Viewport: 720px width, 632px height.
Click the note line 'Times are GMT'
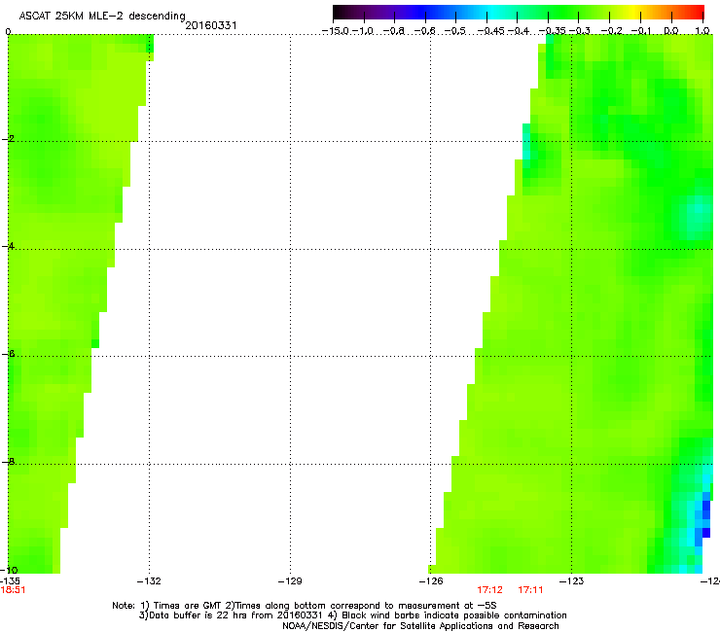pos(188,606)
